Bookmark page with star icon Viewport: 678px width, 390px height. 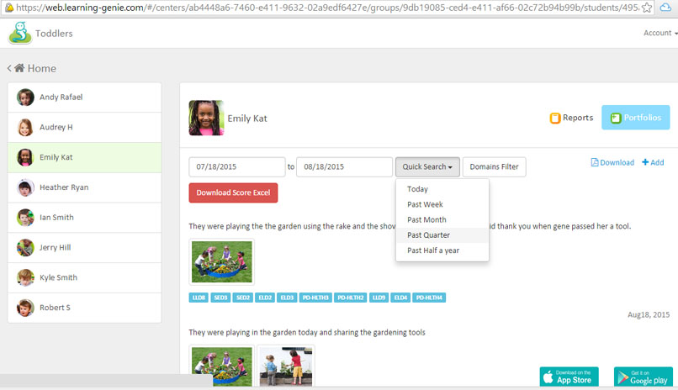point(647,8)
